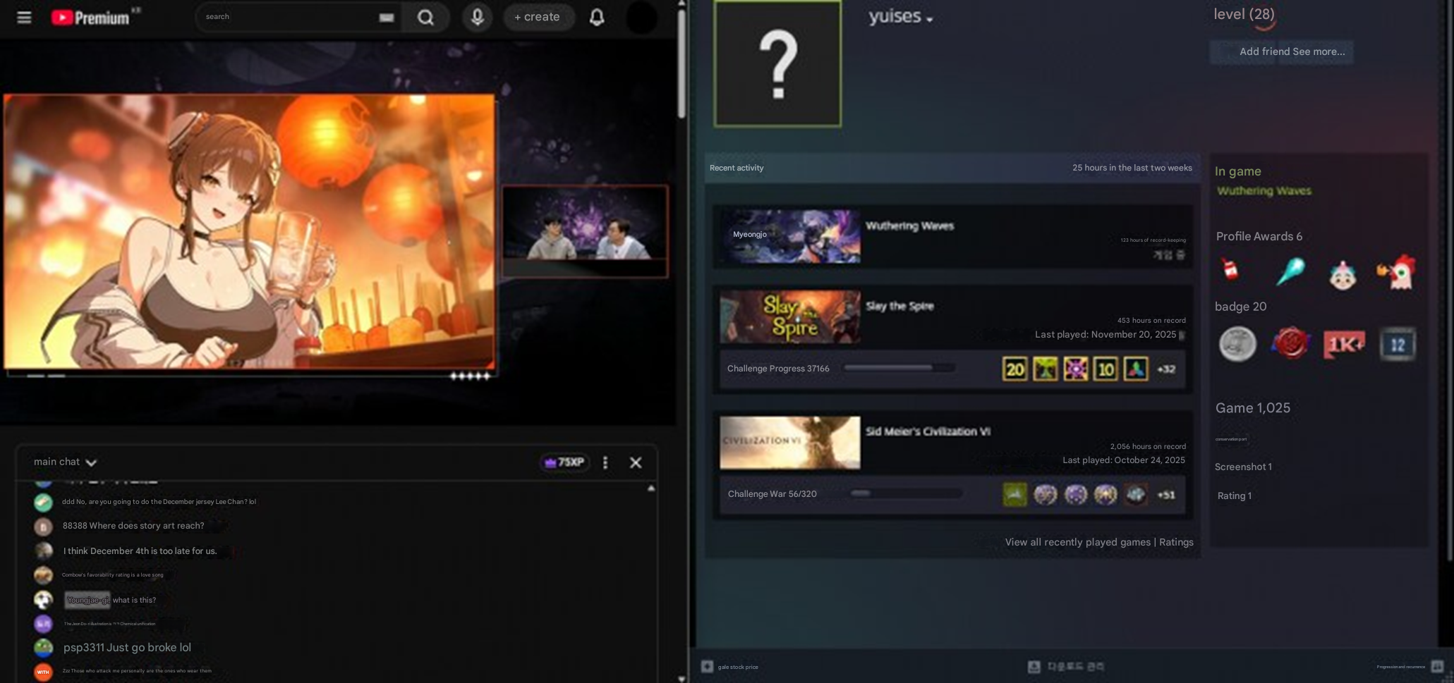Open the Ratings link below recent activity
The image size is (1454, 683).
click(1176, 542)
